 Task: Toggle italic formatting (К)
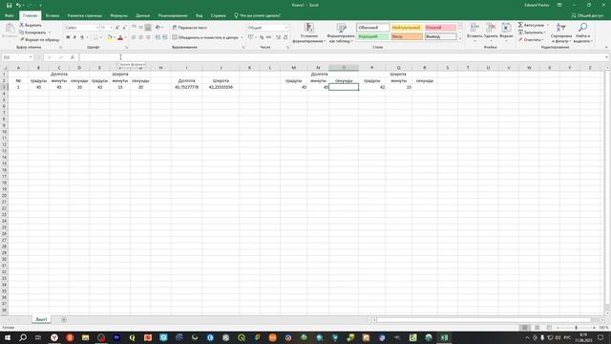coord(74,37)
